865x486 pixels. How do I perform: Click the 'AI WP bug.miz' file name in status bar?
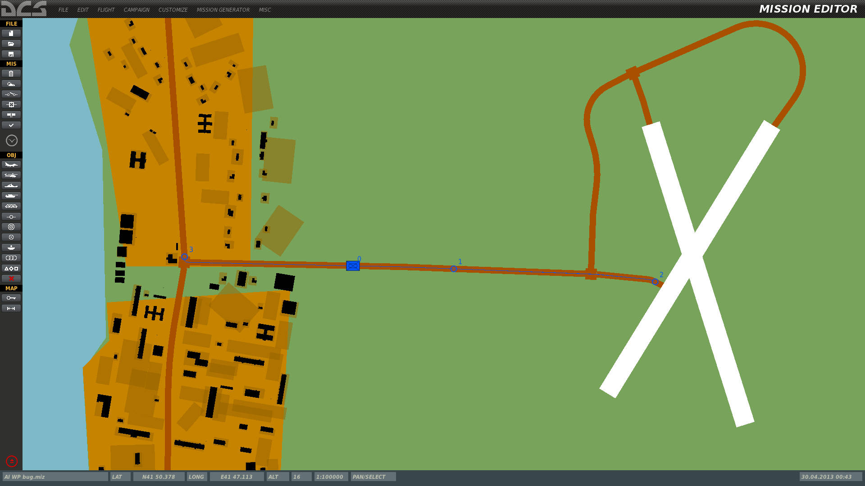tap(55, 477)
